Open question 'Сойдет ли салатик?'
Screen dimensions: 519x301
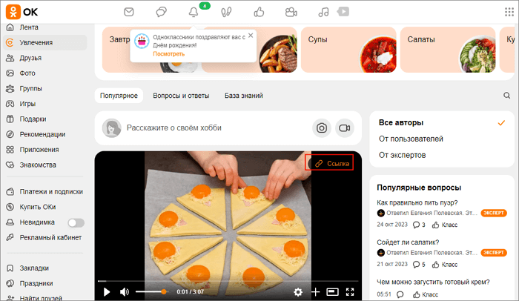coord(408,242)
